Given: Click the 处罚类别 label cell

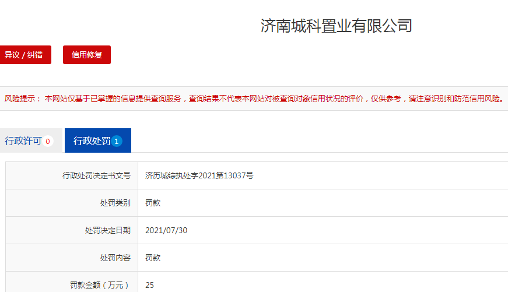Looking at the screenshot, I should pos(72,203).
